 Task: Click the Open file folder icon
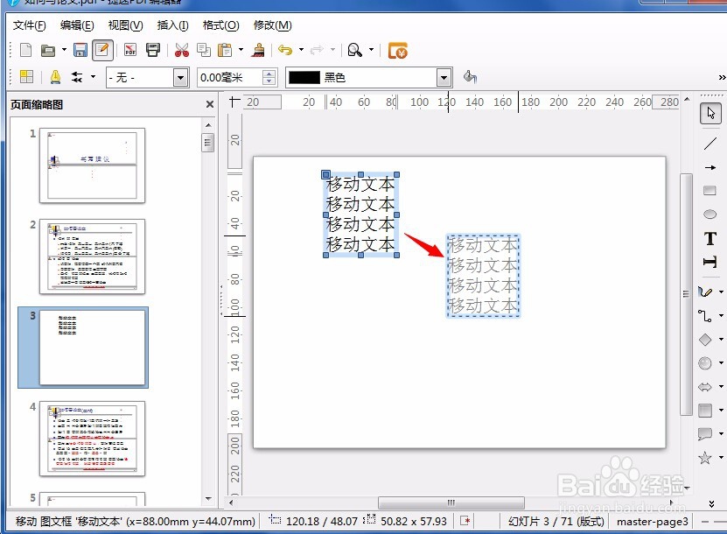(48, 50)
